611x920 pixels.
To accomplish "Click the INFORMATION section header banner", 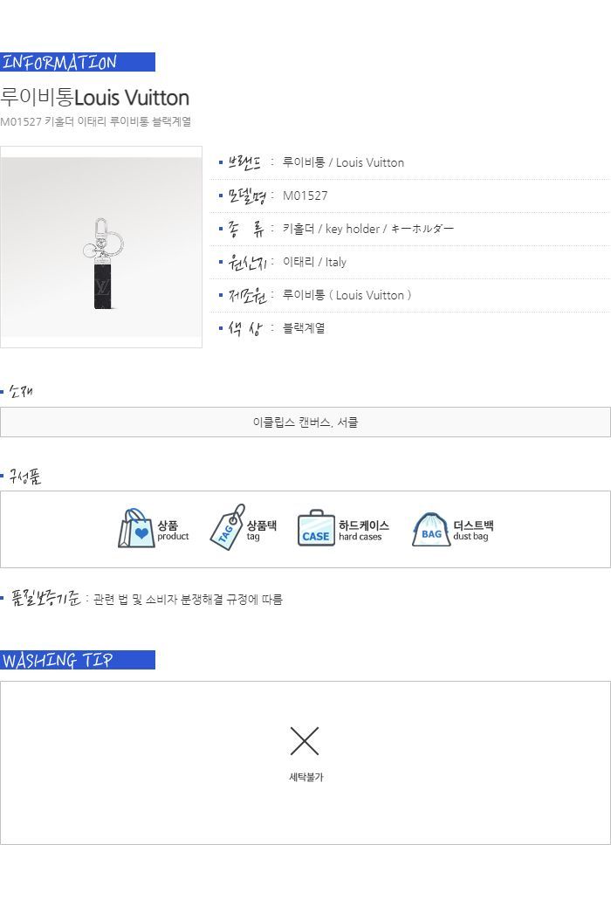I will tap(78, 62).
